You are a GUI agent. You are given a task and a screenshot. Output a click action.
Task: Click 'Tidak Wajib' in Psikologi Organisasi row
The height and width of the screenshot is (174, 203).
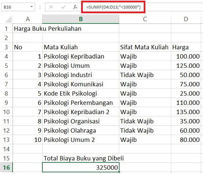coord(145,121)
